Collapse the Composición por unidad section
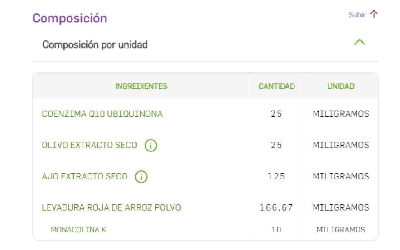The height and width of the screenshot is (250, 400). point(360,42)
